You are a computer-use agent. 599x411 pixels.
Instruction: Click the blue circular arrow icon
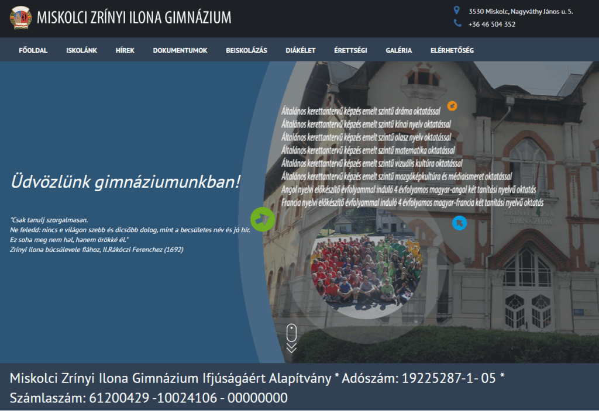[460, 222]
